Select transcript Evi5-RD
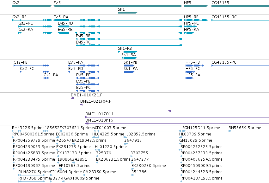 tap(120, 26)
